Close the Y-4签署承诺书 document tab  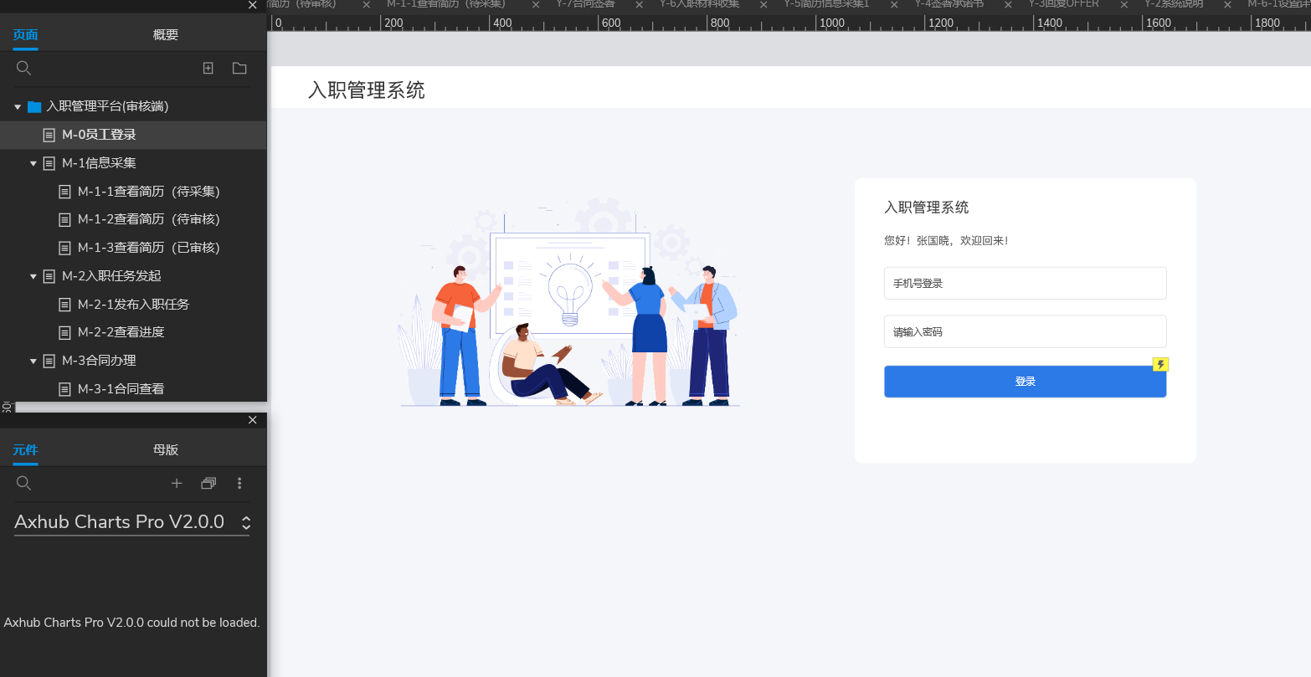coord(1008,5)
